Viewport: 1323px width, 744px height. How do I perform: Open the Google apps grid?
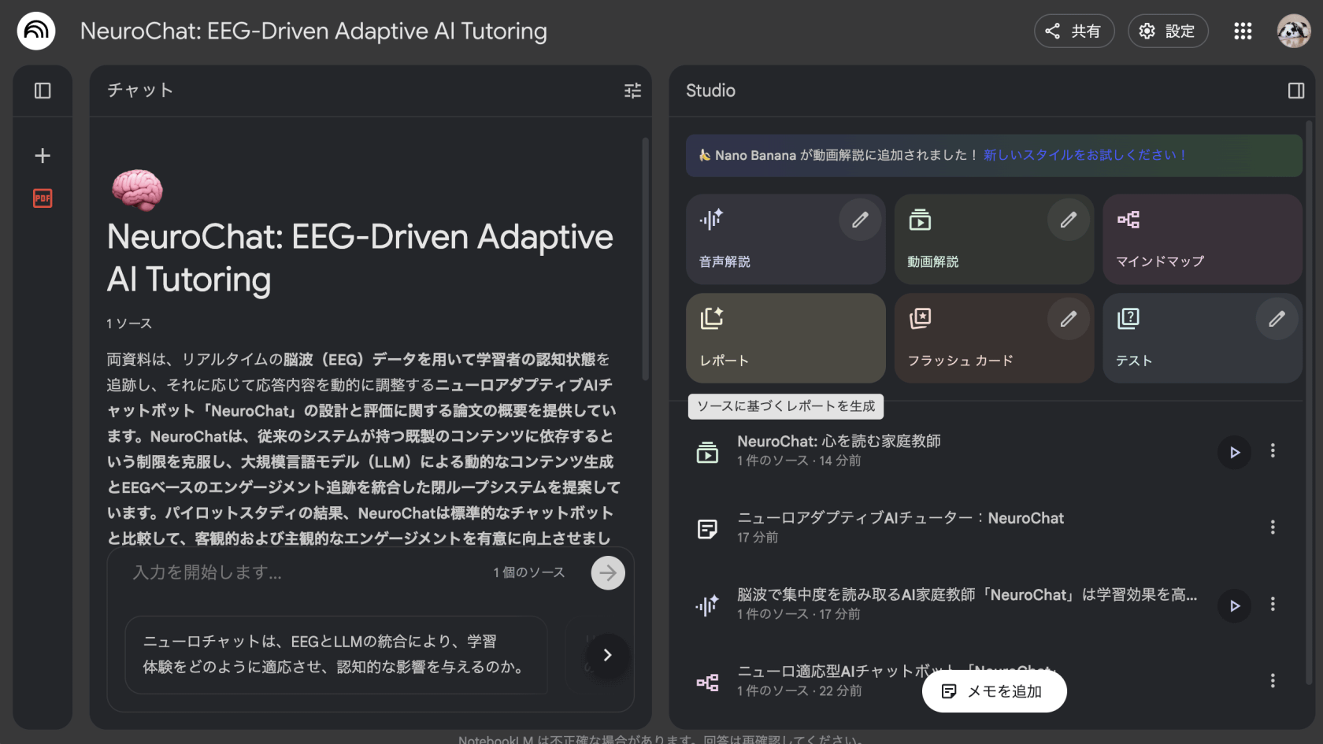pyautogui.click(x=1243, y=31)
